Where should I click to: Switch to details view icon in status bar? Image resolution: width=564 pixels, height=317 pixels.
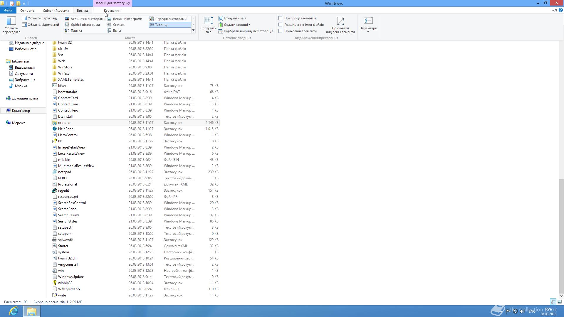click(x=553, y=302)
